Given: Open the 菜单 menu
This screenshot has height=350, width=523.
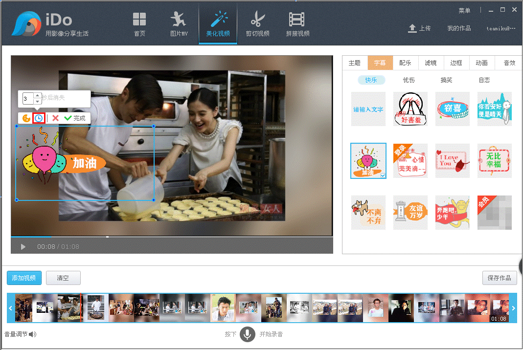Looking at the screenshot, I should 464,11.
